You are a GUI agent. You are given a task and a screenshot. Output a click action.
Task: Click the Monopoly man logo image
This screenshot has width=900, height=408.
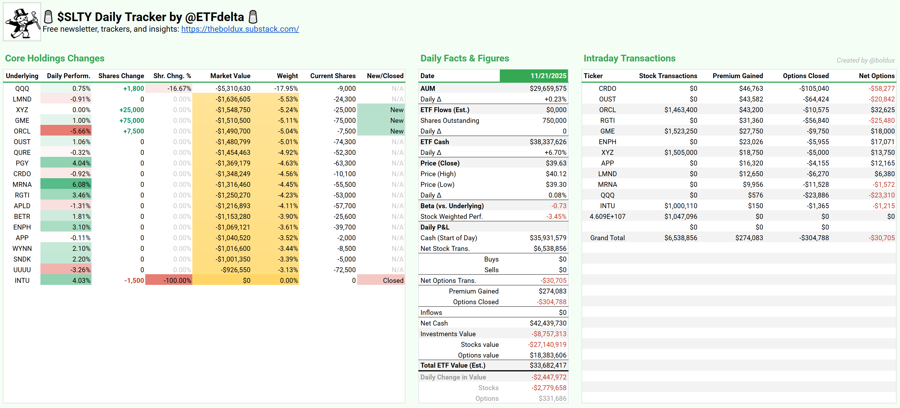(22, 22)
